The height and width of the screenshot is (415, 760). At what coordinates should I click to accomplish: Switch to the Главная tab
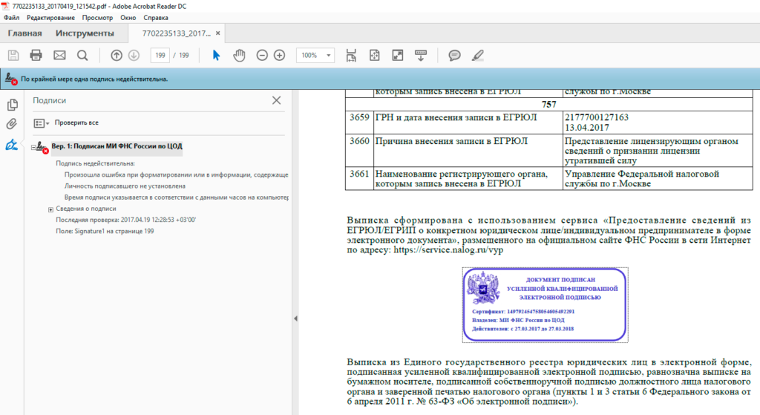[24, 33]
